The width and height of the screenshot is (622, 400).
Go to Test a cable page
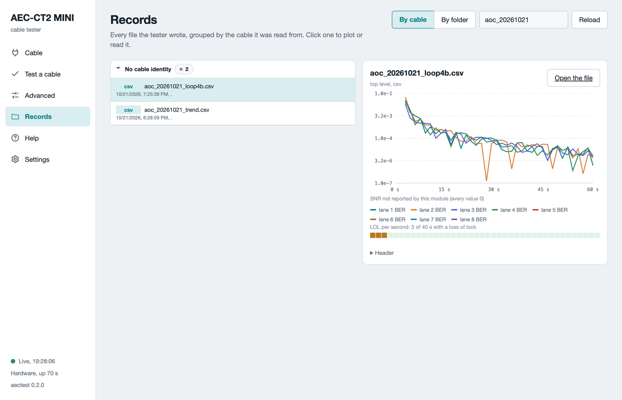pyautogui.click(x=48, y=74)
